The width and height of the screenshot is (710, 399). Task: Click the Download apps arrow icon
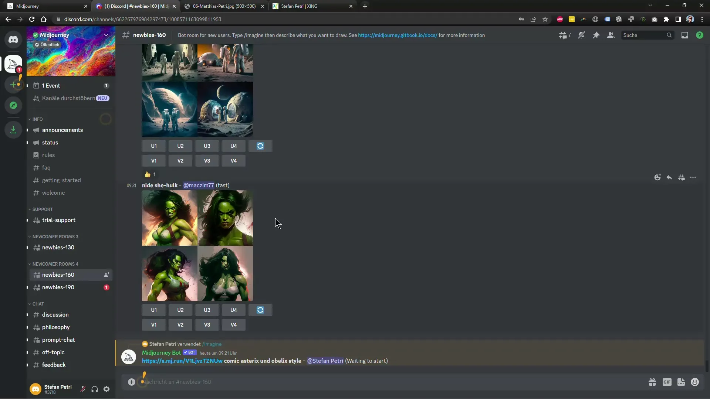(x=13, y=130)
